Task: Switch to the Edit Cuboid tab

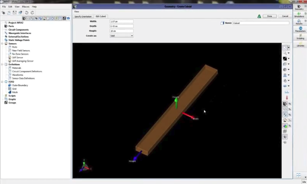Action: pos(101,17)
